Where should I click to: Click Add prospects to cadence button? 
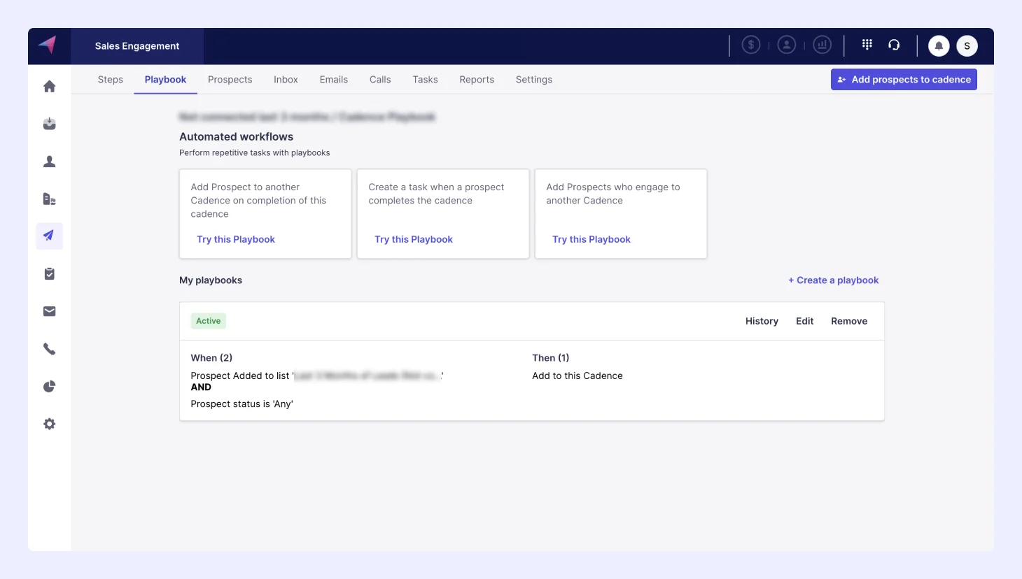[904, 79]
